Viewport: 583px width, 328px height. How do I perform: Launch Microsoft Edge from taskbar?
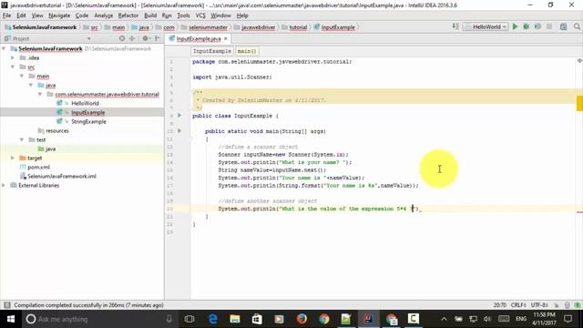pos(212,319)
